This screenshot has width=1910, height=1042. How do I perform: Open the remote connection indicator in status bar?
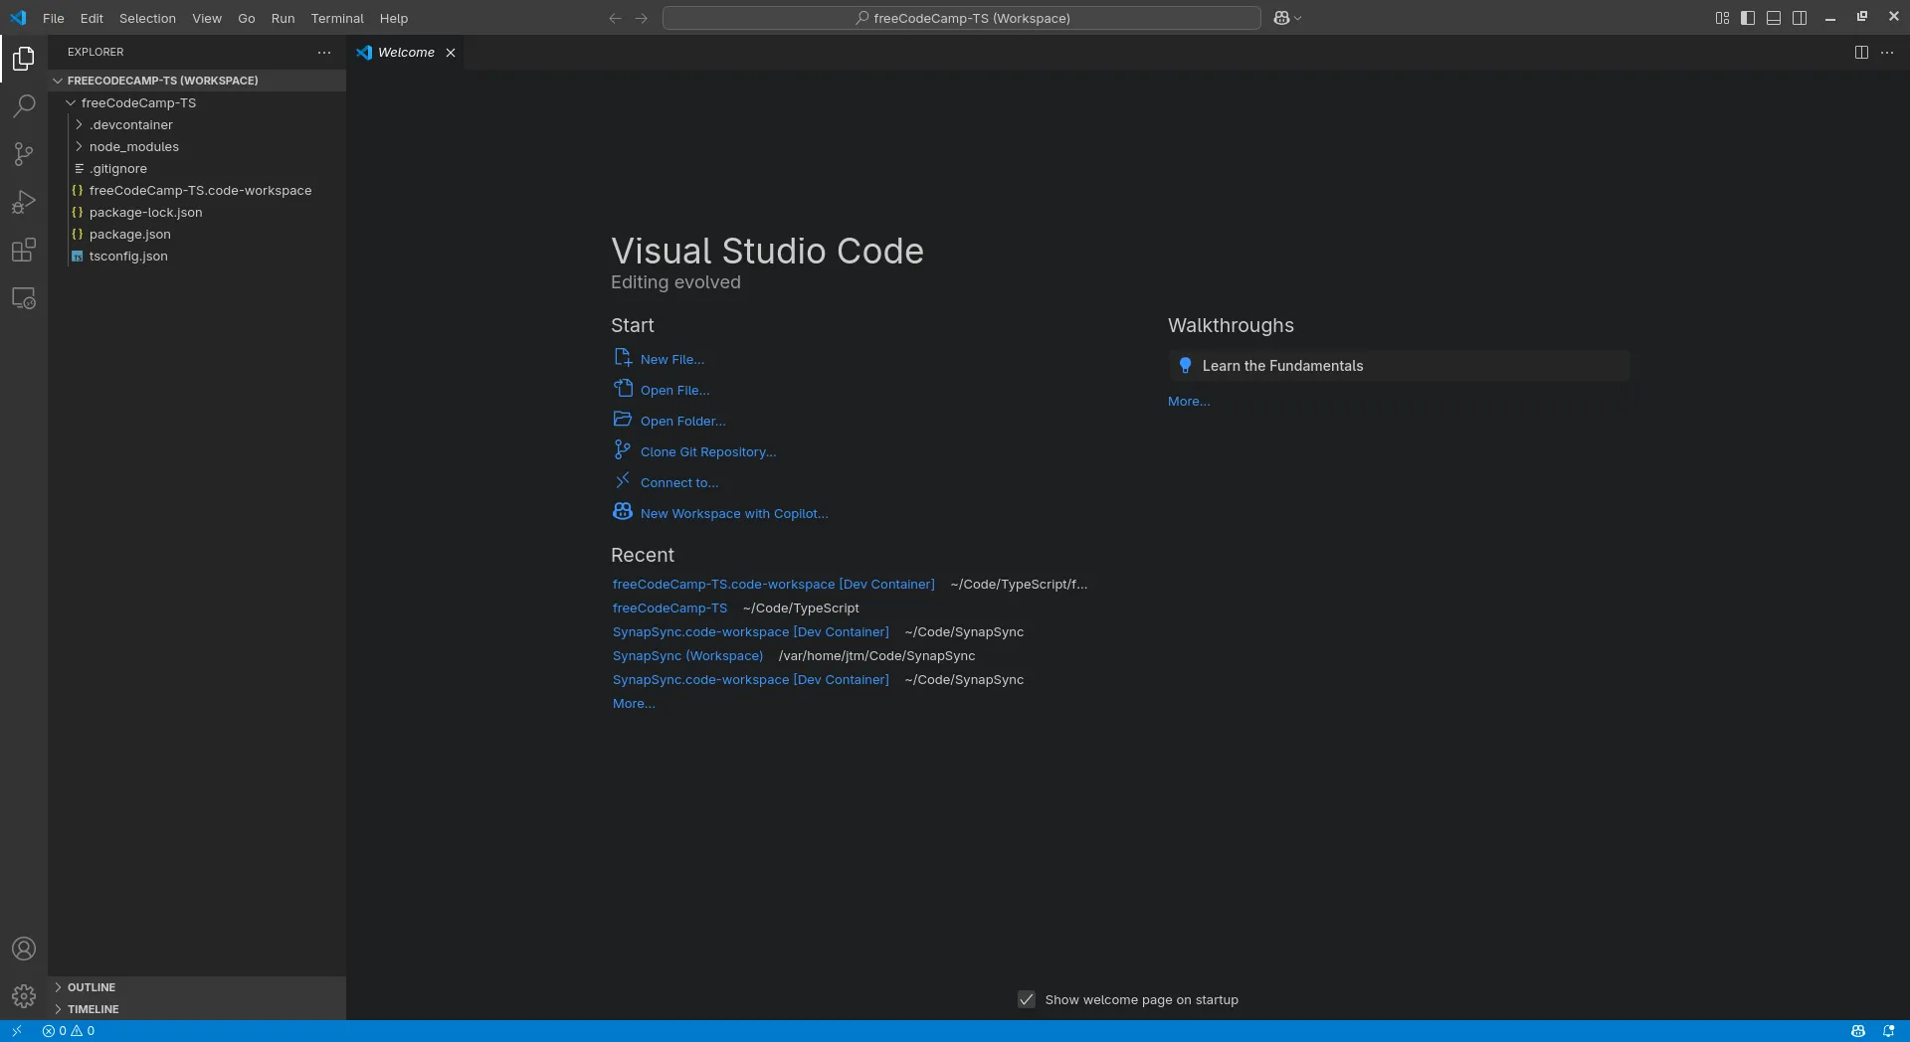click(16, 1031)
